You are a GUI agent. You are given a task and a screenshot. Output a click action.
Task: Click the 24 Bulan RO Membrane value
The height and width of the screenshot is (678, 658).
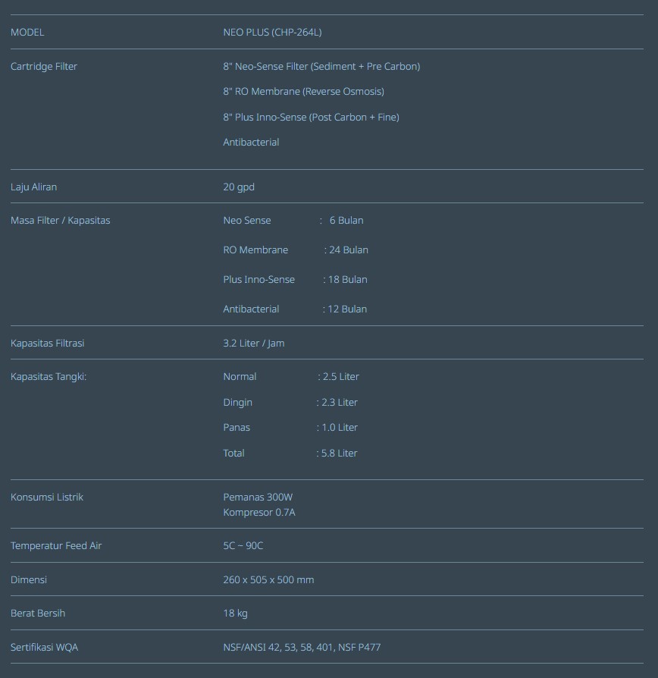348,250
